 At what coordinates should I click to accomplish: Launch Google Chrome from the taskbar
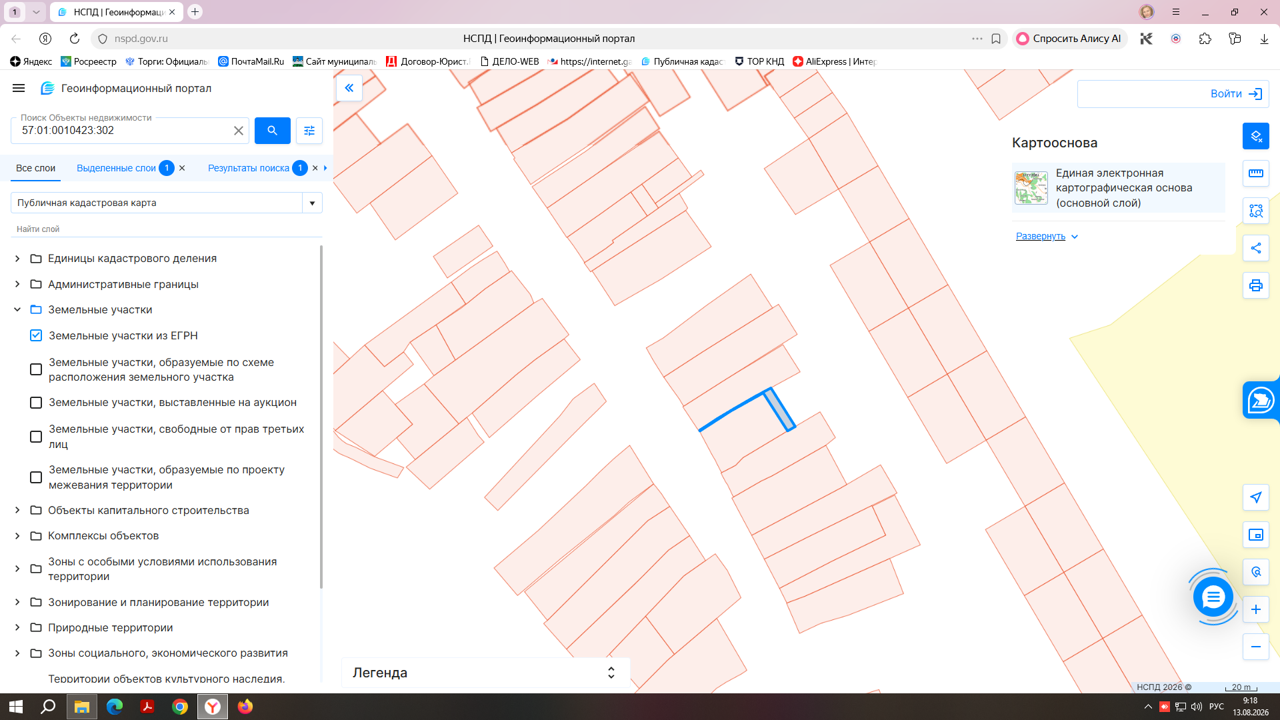[x=180, y=707]
